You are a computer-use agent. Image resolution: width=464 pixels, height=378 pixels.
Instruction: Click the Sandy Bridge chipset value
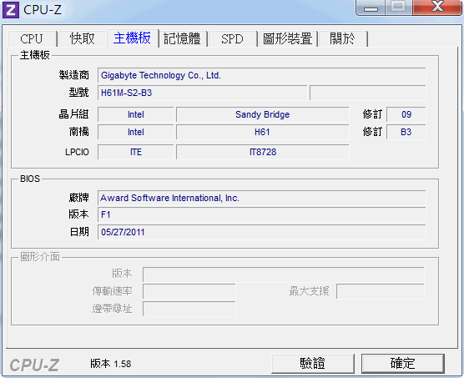(x=263, y=114)
